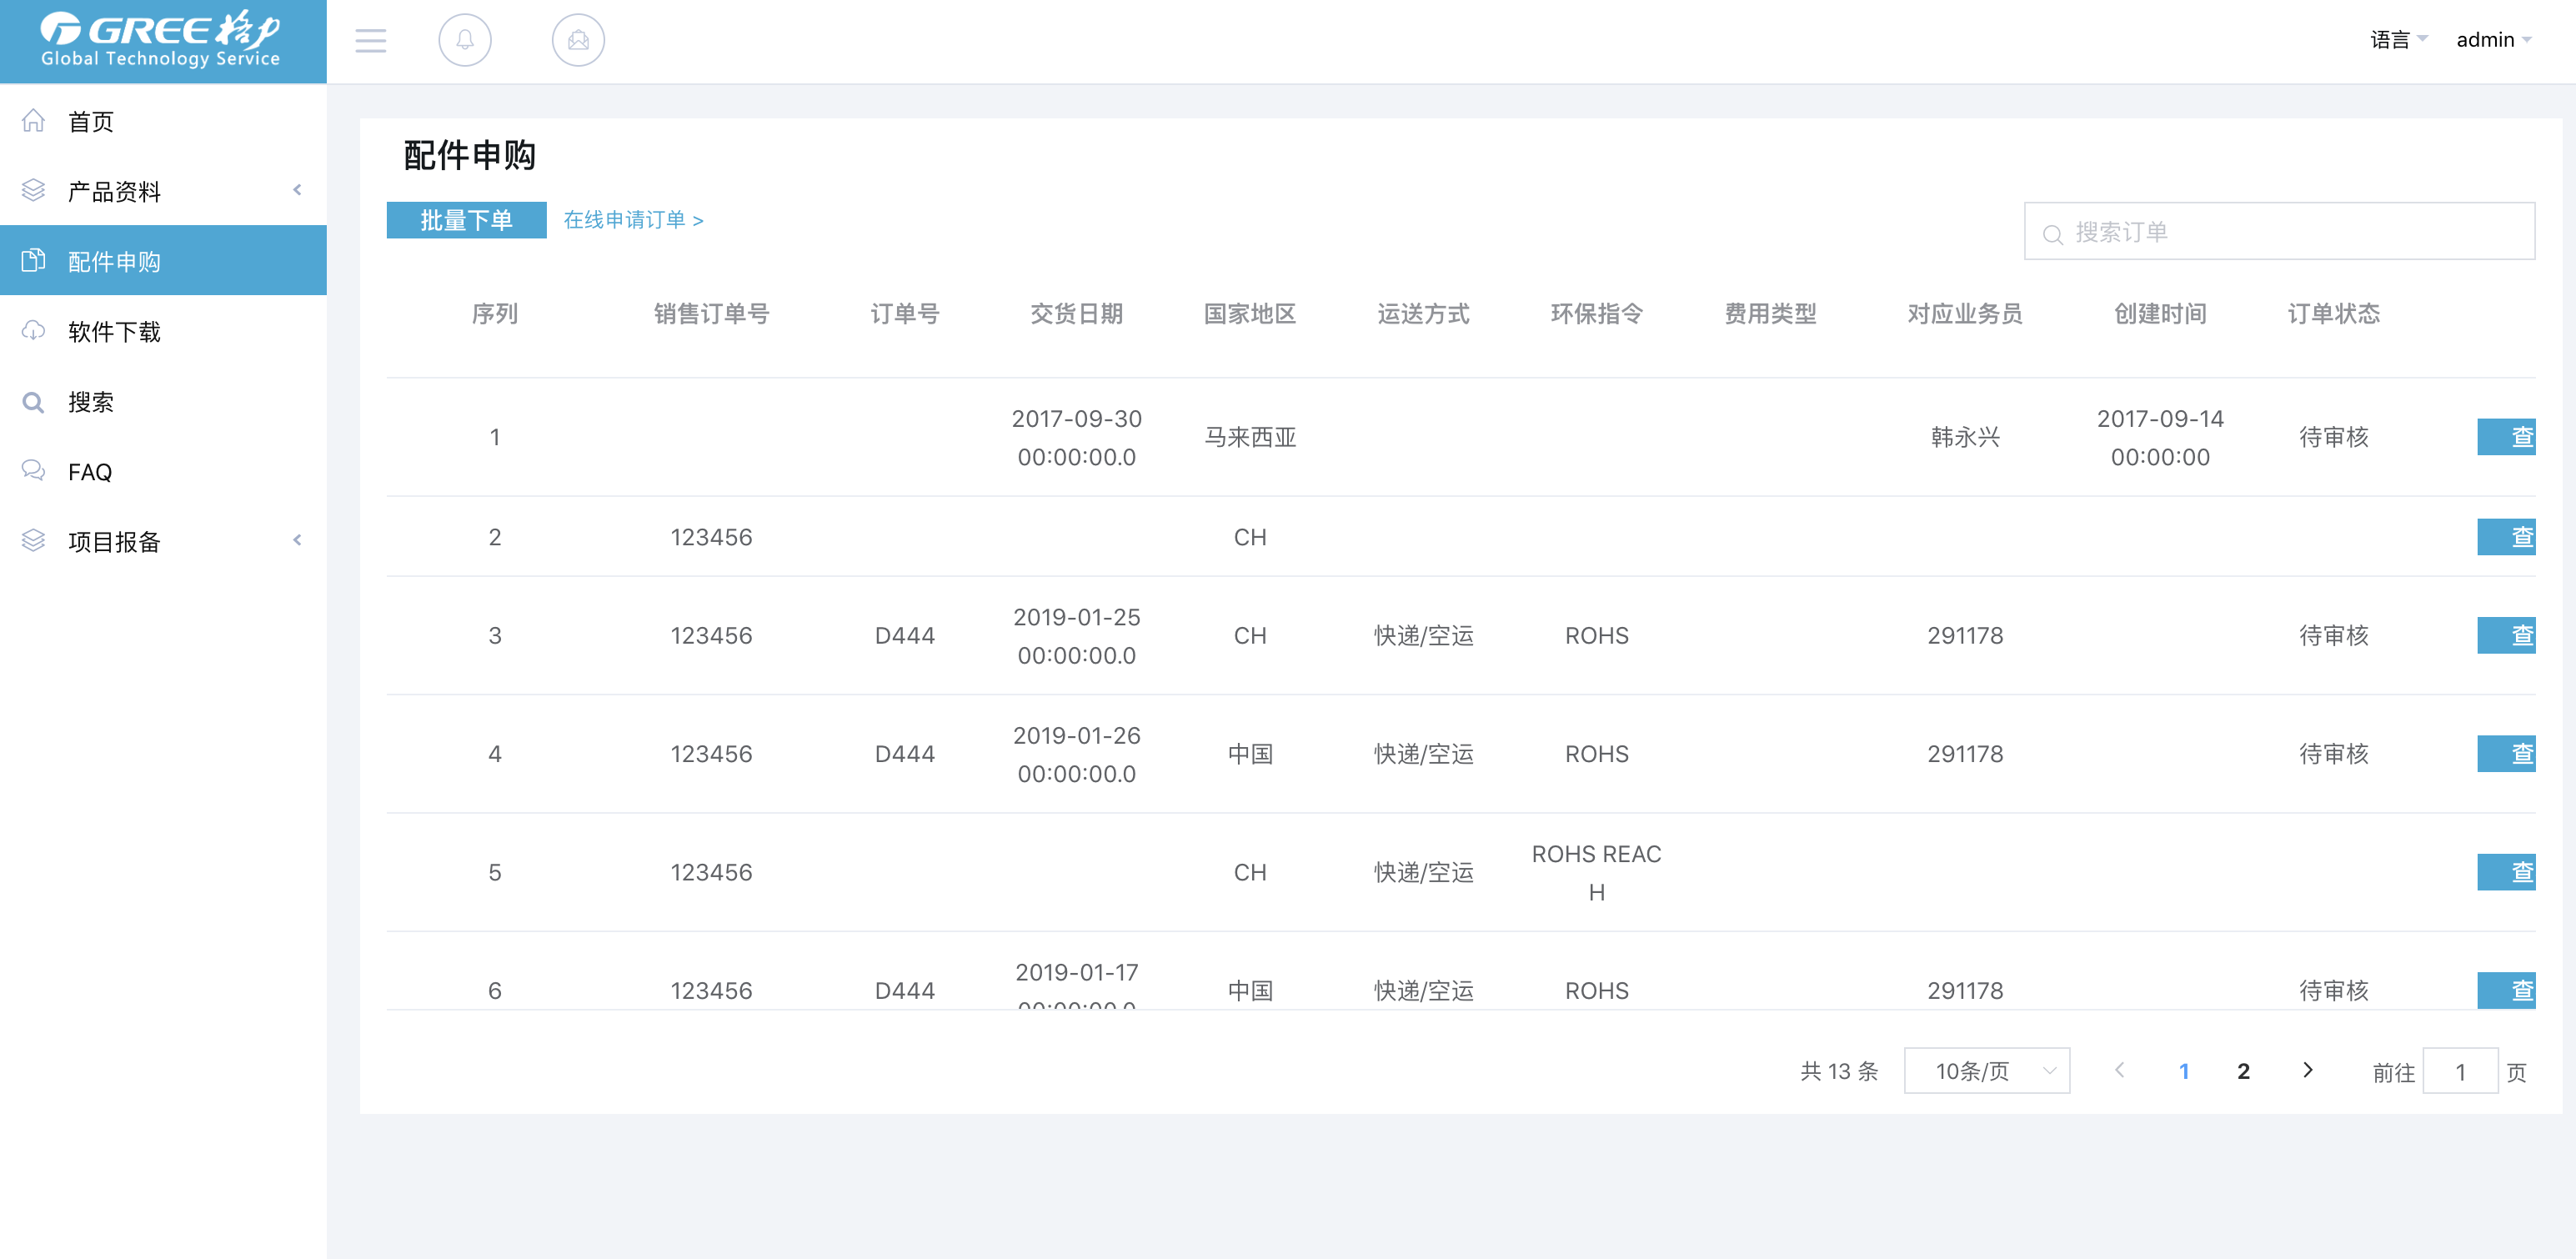This screenshot has width=2576, height=1259.
Task: Click the home icon beside 首页
Action: coord(34,121)
